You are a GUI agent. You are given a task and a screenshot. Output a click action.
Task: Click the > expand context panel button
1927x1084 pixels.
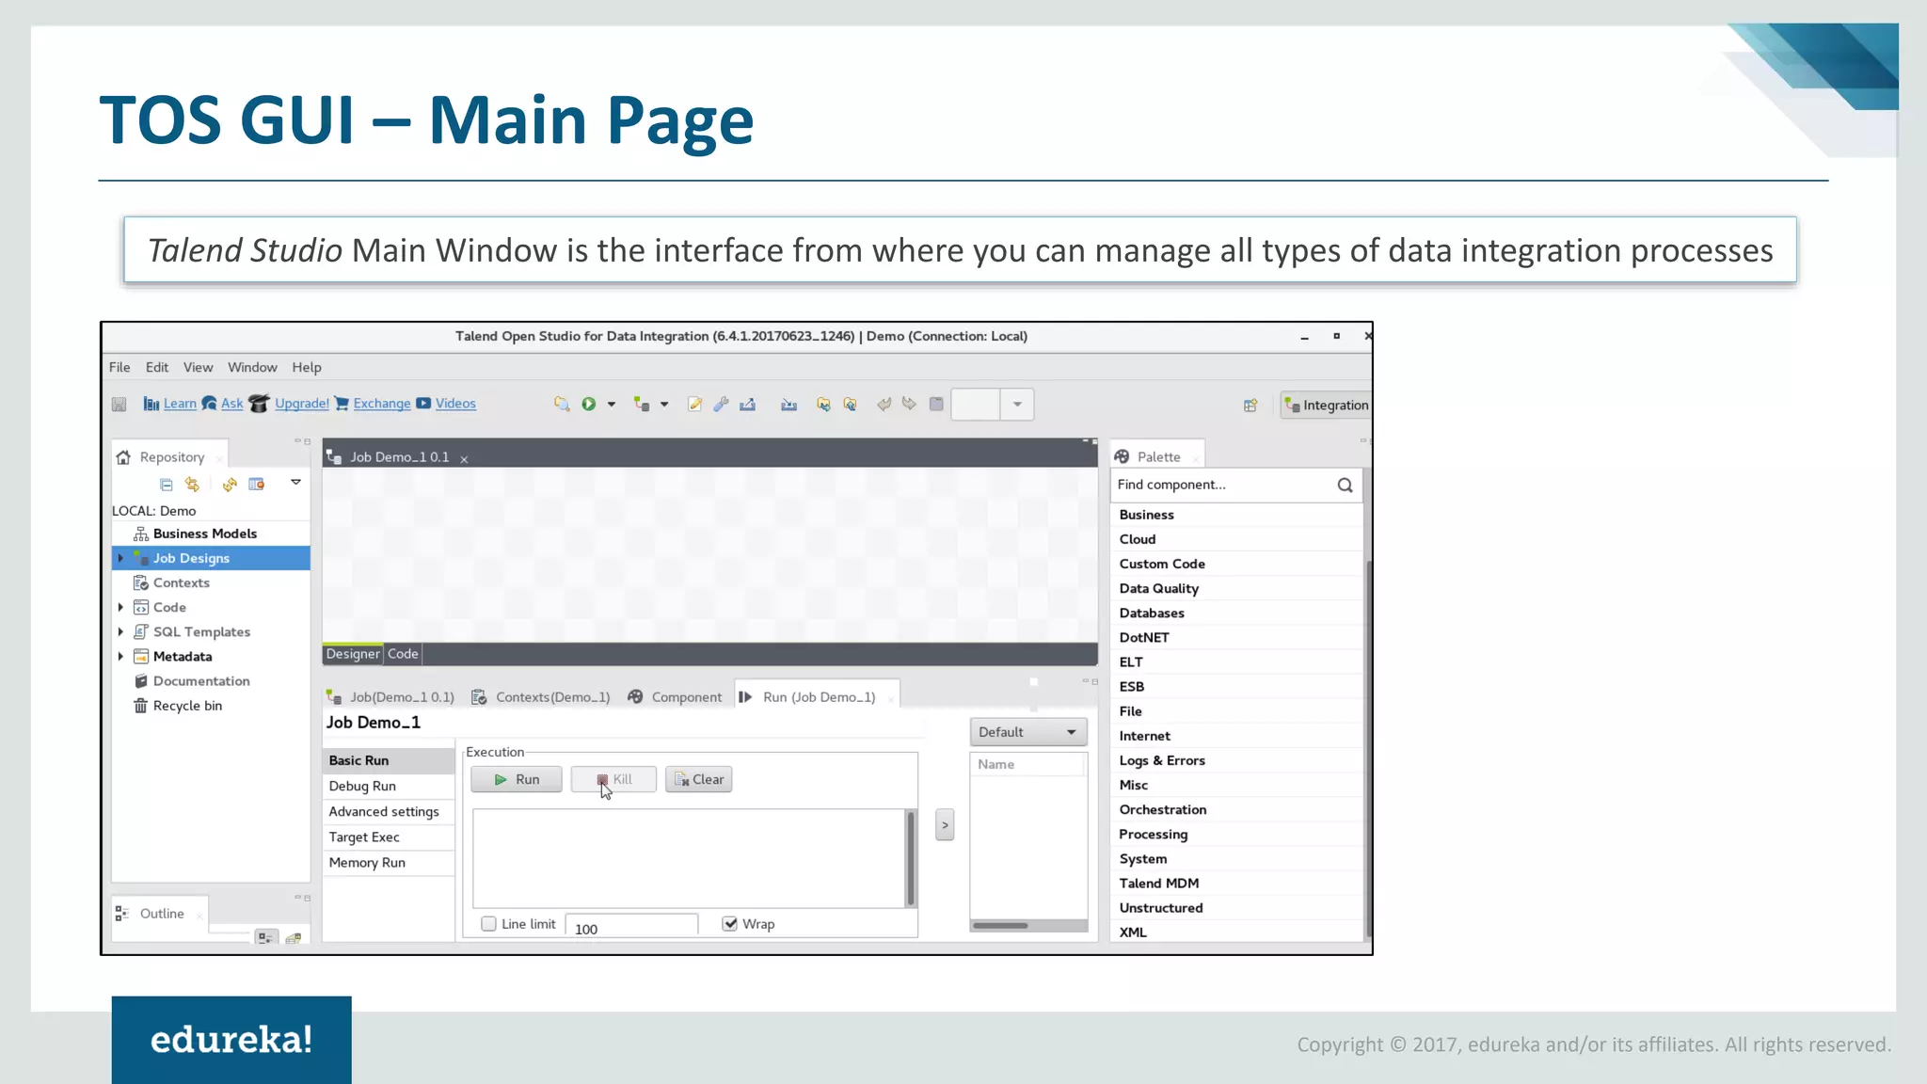click(945, 825)
